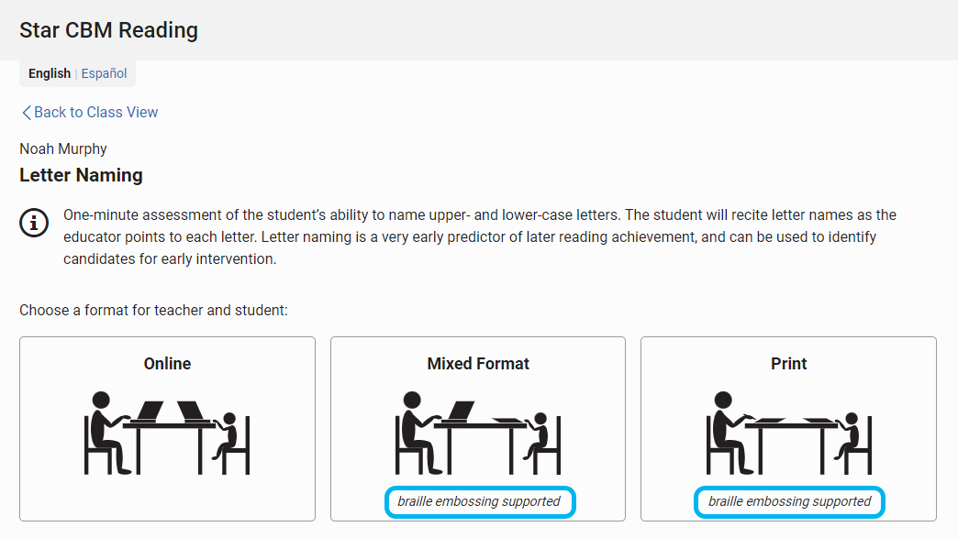Click the teacher figure in Online card
Image resolution: width=958 pixels, height=538 pixels.
pyautogui.click(x=107, y=434)
